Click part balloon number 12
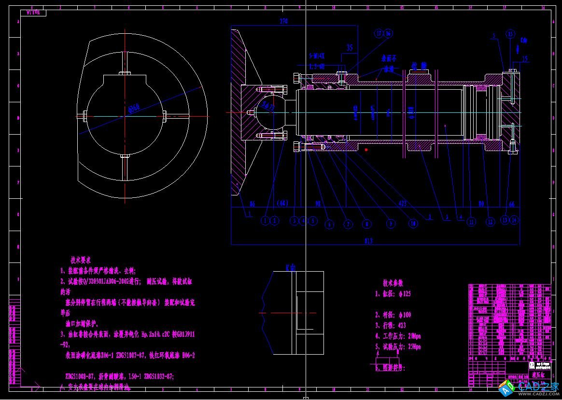The height and width of the screenshot is (400, 562). tap(490, 222)
